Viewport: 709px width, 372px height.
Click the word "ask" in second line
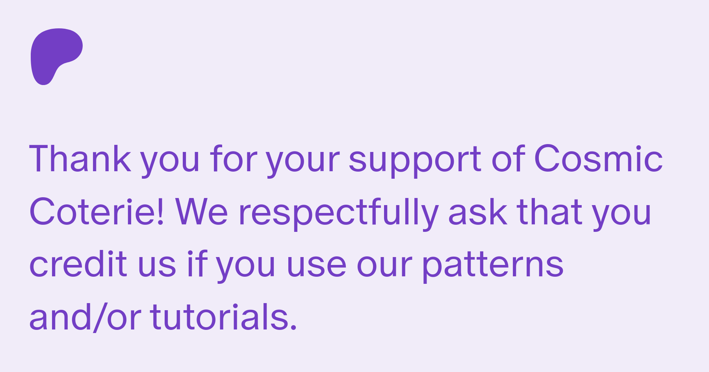[x=478, y=212]
